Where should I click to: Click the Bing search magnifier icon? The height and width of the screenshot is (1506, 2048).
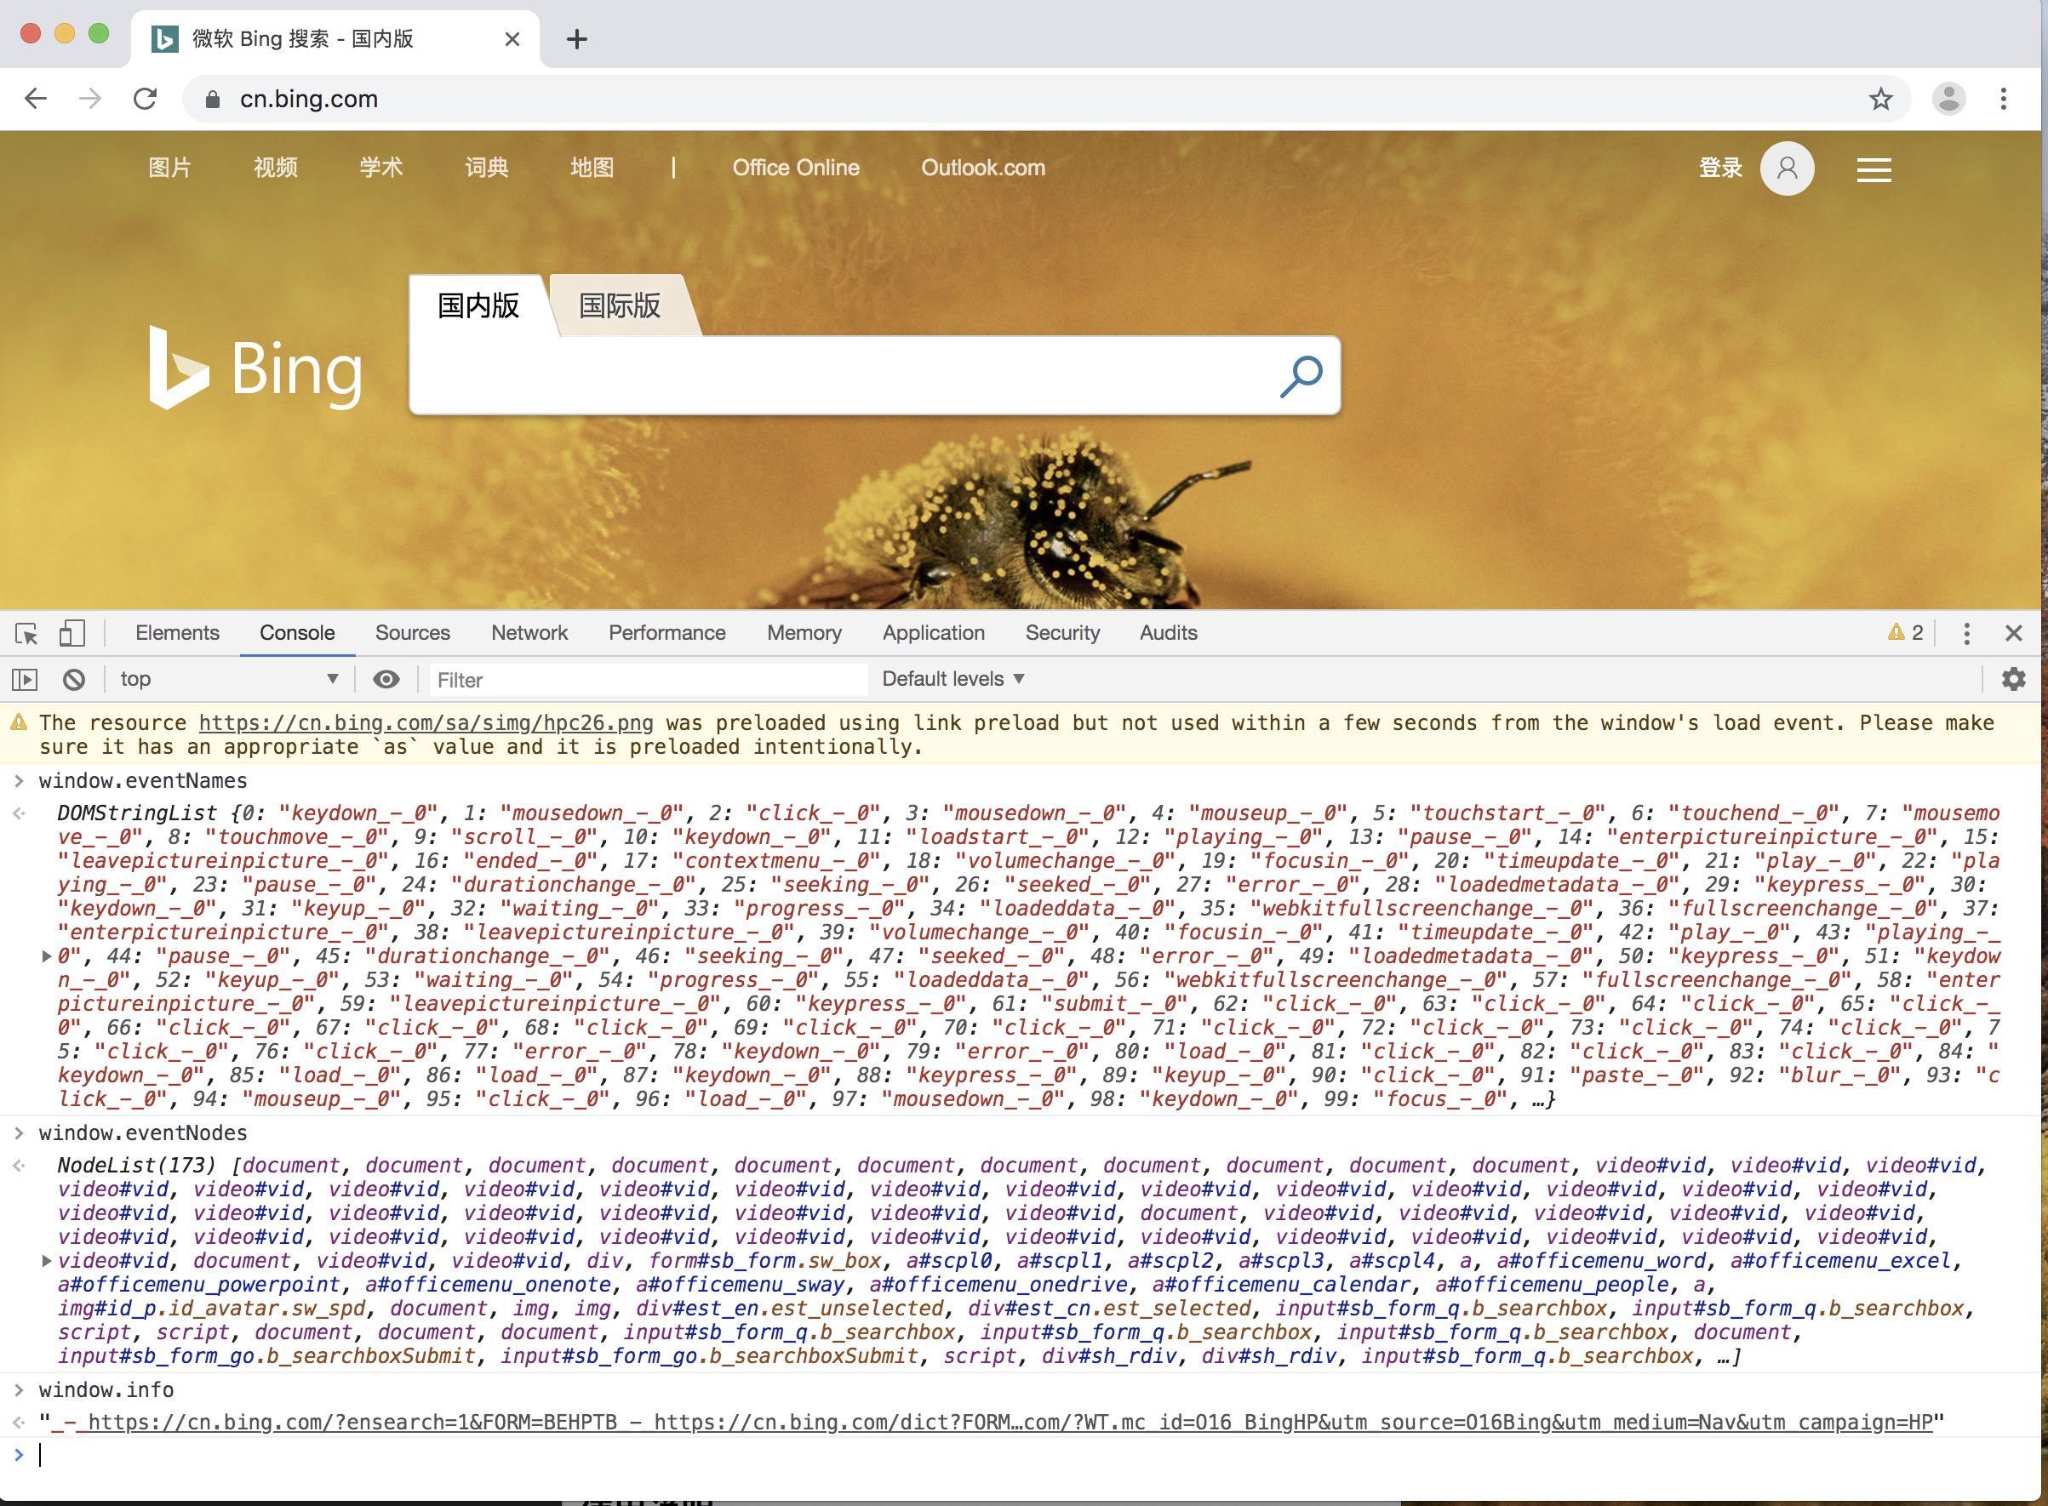pos(1301,375)
